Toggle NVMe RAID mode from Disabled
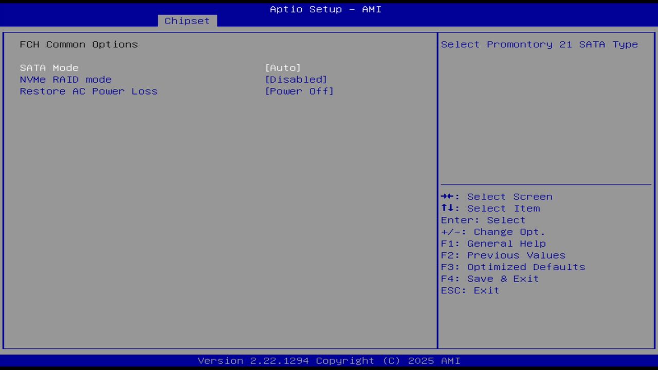Image resolution: width=658 pixels, height=370 pixels. tap(296, 79)
